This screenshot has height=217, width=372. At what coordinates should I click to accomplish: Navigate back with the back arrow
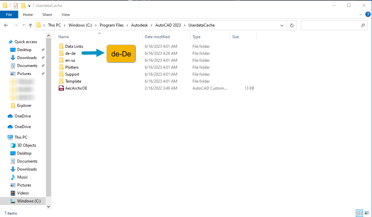click(x=6, y=25)
